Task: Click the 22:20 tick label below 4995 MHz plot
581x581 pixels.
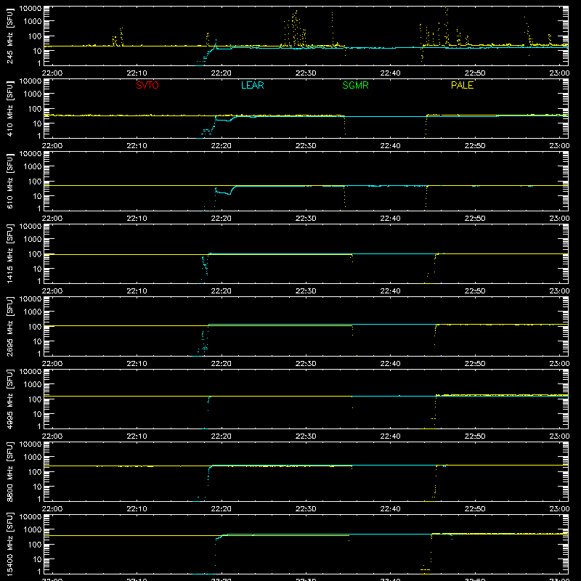Action: pos(222,436)
